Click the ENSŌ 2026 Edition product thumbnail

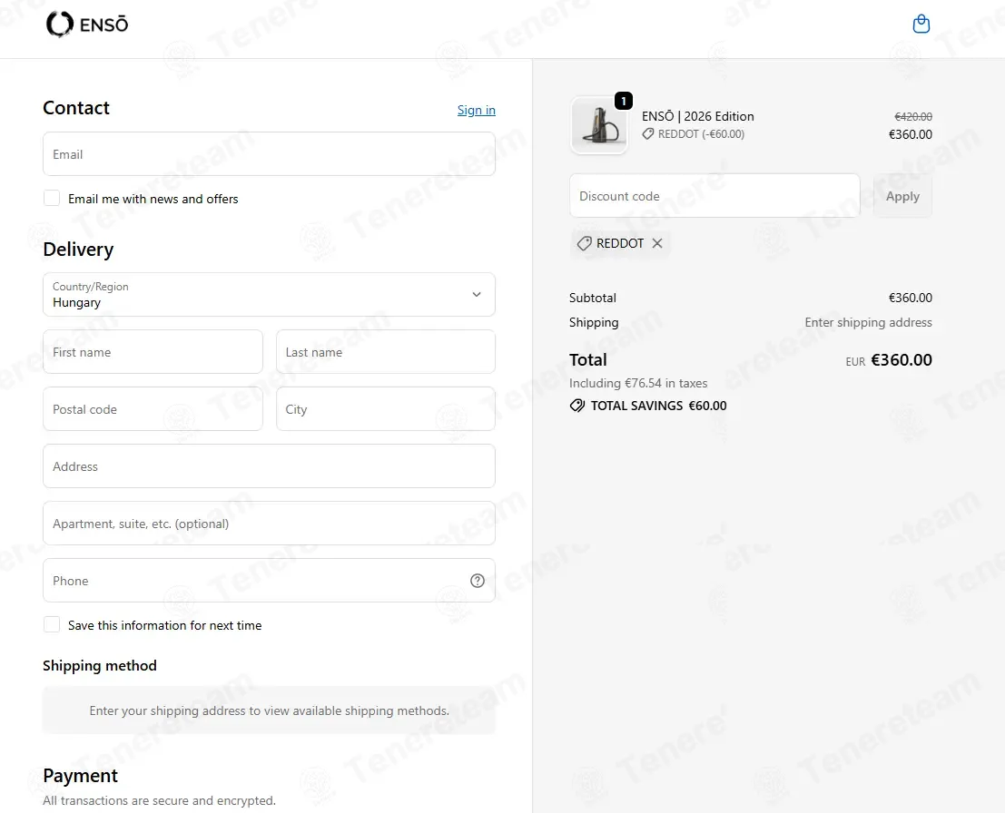(x=599, y=125)
